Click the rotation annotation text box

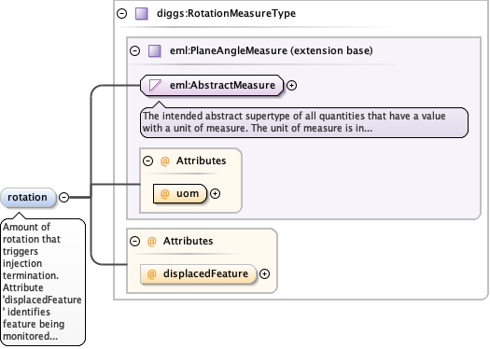coord(43,282)
